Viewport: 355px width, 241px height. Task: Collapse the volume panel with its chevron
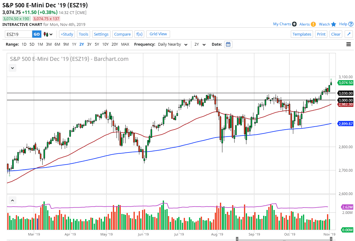pos(12,200)
